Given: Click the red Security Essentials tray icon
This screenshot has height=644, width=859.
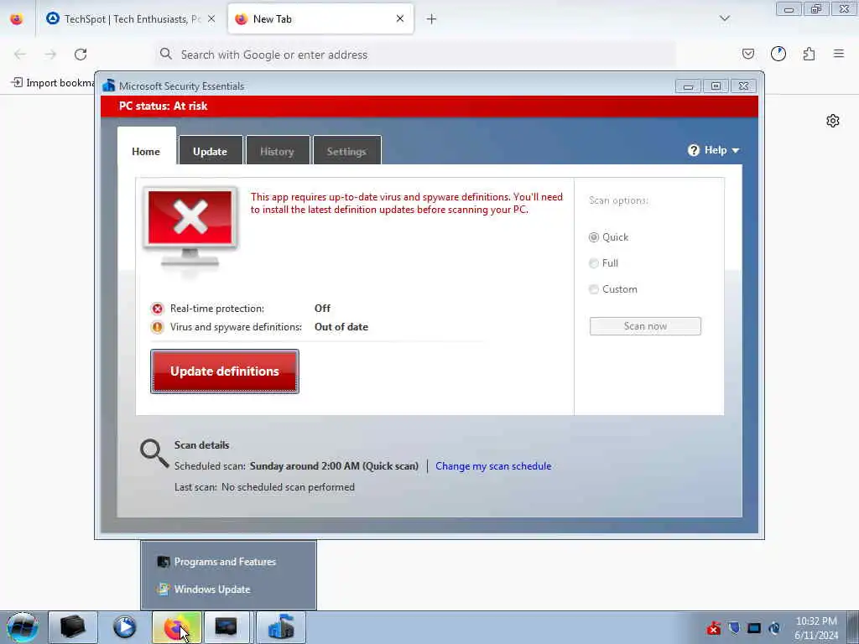Looking at the screenshot, I should click(x=713, y=627).
